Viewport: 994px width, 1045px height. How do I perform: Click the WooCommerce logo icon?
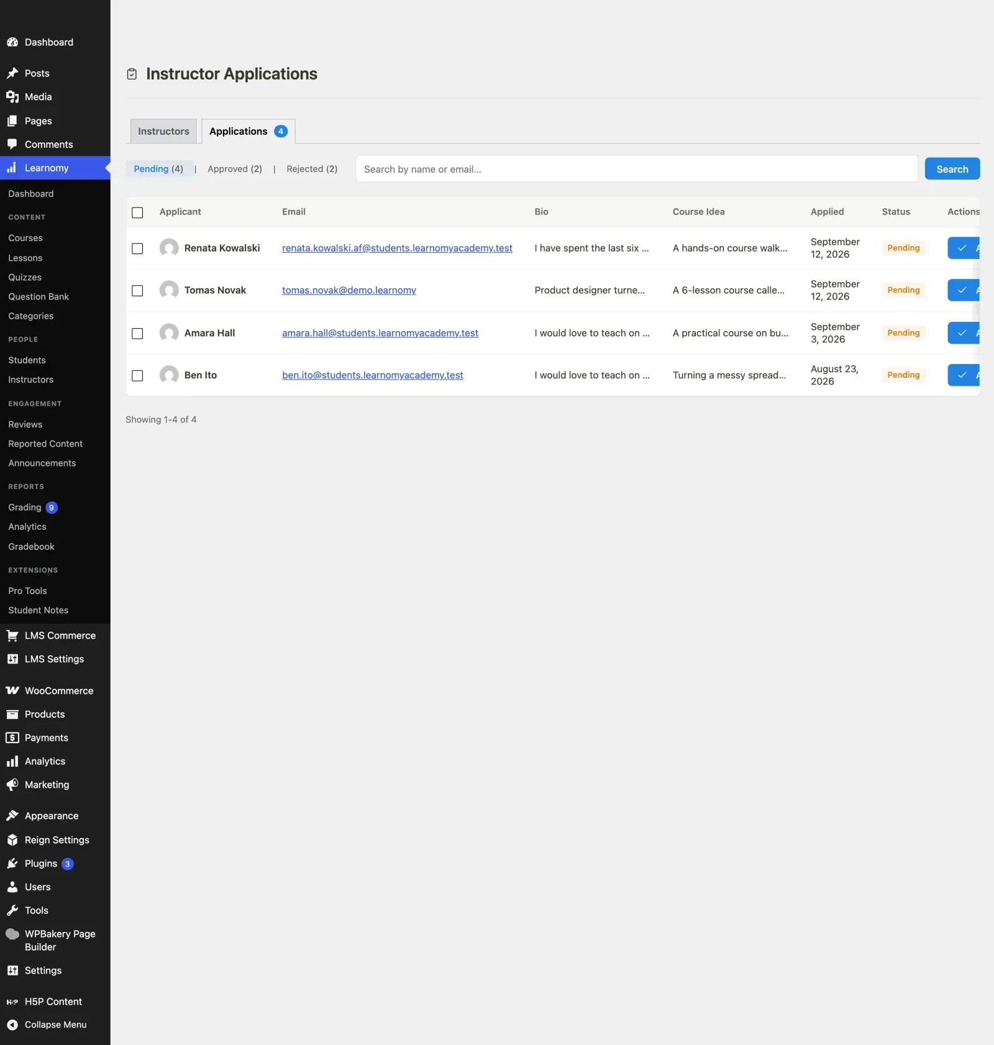[12, 691]
